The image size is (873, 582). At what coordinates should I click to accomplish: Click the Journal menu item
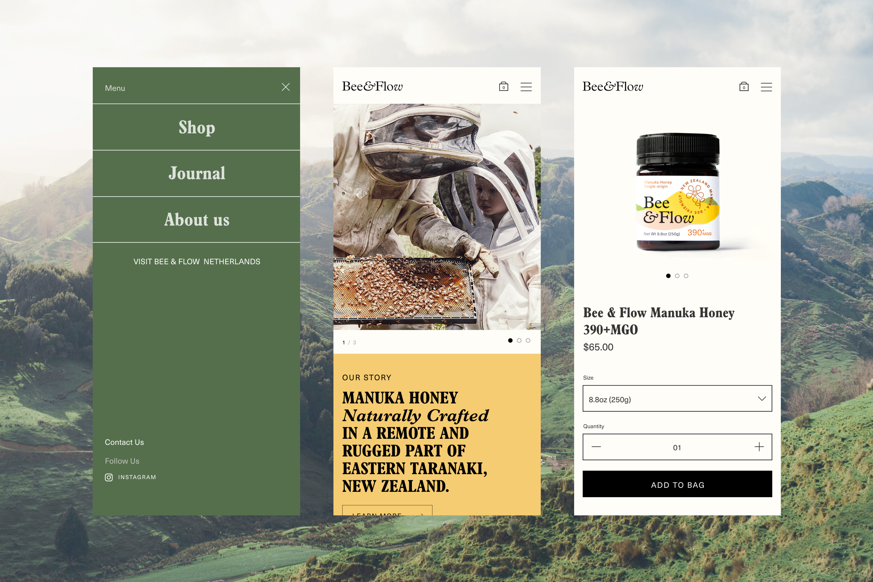click(x=196, y=173)
